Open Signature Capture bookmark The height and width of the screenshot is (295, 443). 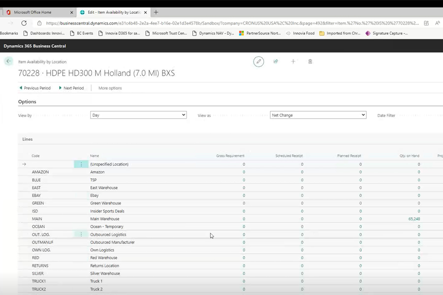point(386,33)
